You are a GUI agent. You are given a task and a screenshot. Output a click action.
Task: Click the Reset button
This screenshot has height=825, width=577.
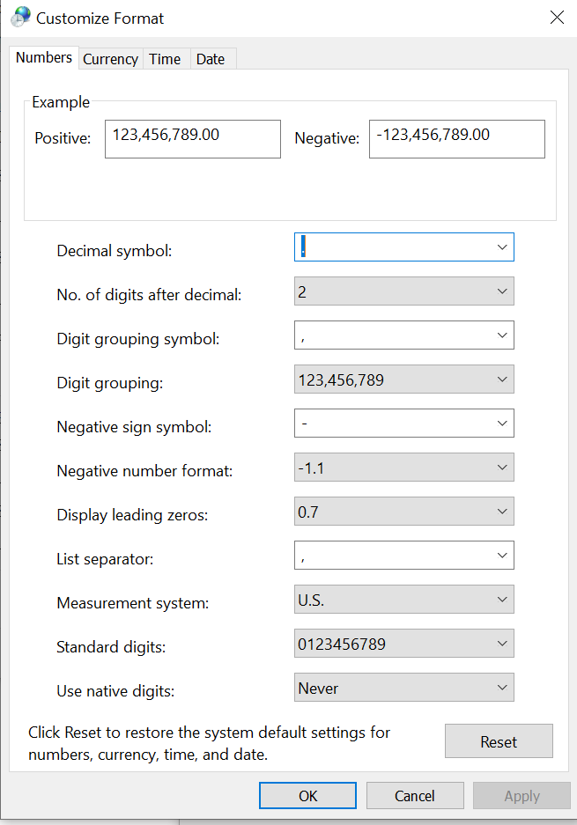(499, 740)
